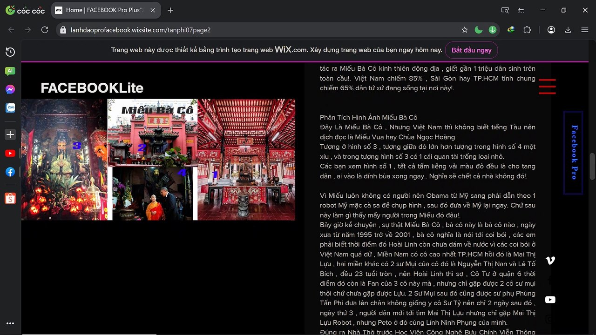Toggle dark mode moon icon
The image size is (596, 335).
[478, 30]
